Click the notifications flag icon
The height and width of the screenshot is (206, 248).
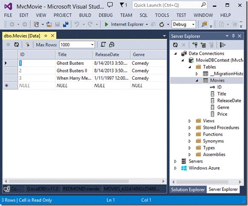123,5
